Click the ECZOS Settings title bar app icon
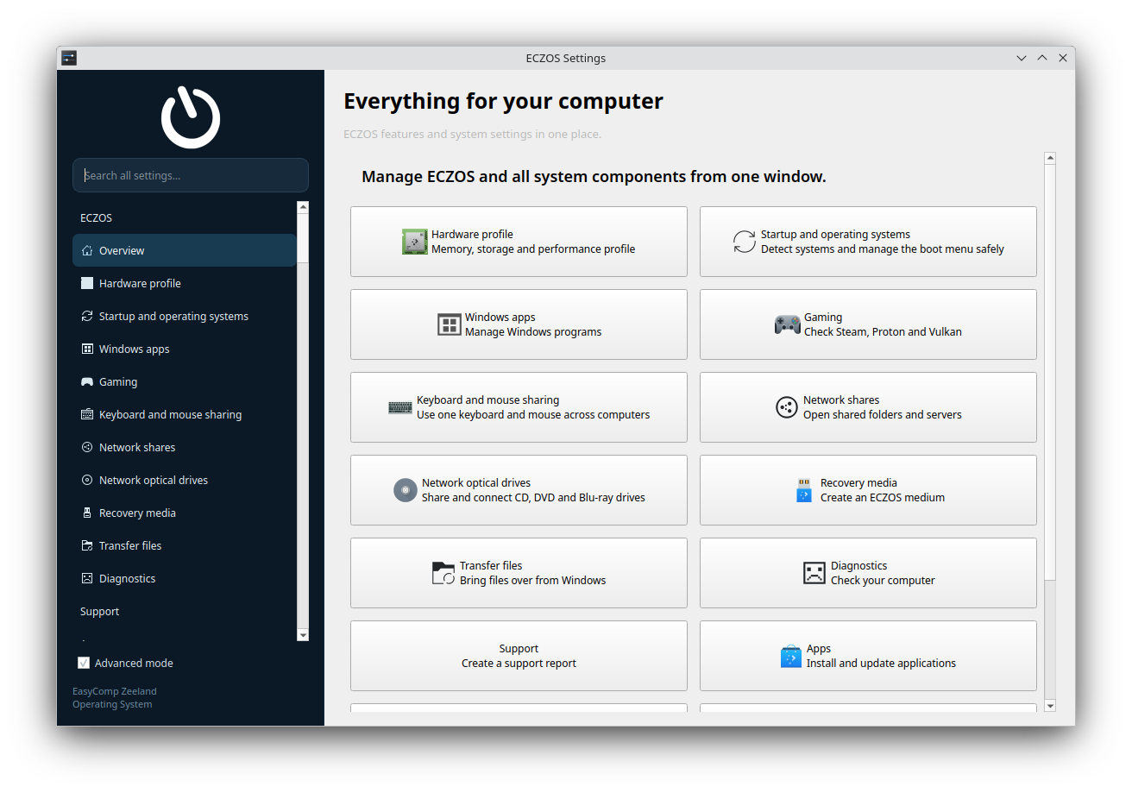This screenshot has height=793, width=1132. click(69, 58)
